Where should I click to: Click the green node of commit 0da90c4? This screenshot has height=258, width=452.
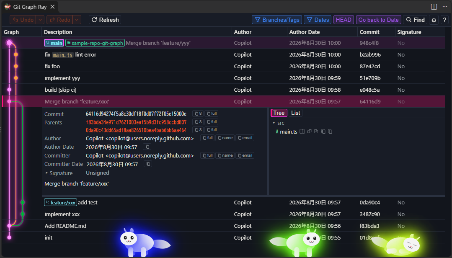(23, 203)
